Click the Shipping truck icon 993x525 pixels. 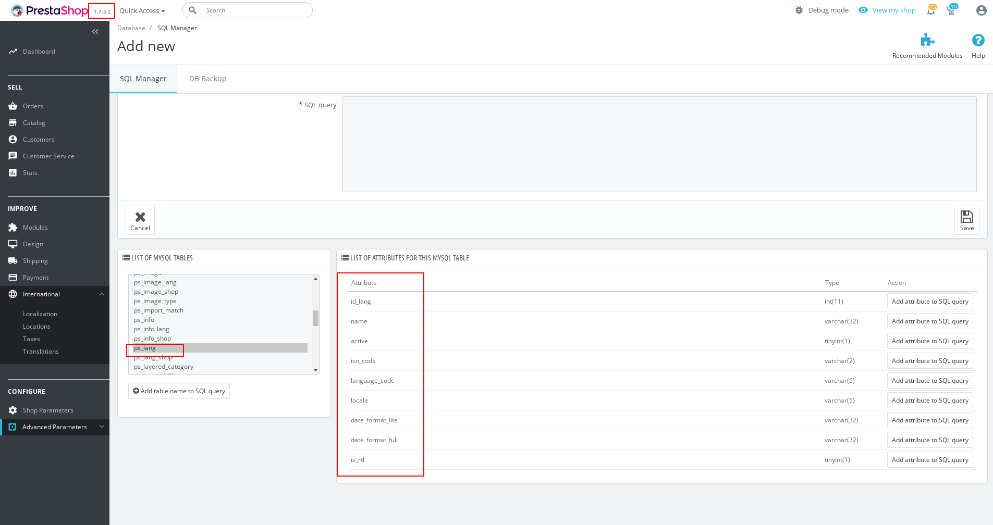(x=13, y=261)
